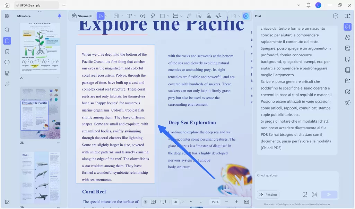
Task: Open the user account avatar
Action: tap(318, 5)
